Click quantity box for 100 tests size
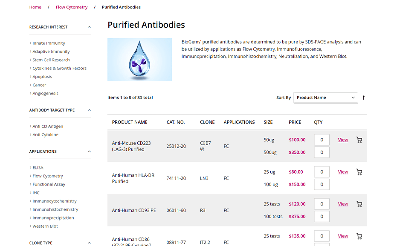Image resolution: width=394 pixels, height=246 pixels. coord(322,217)
